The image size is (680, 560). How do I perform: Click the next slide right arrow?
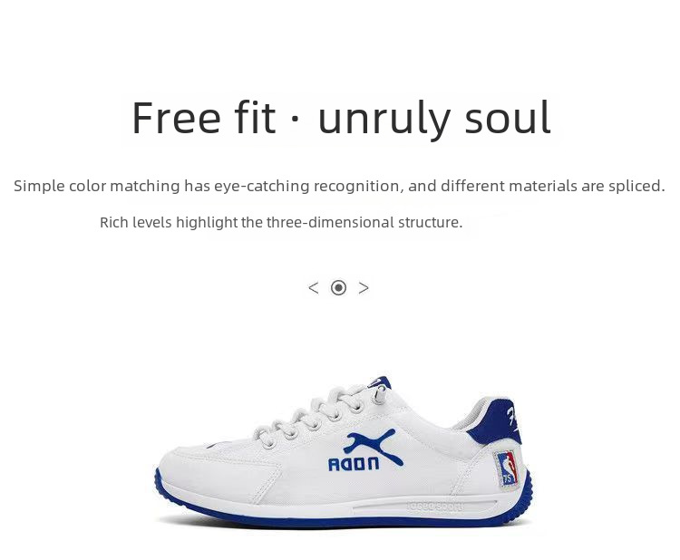[364, 288]
